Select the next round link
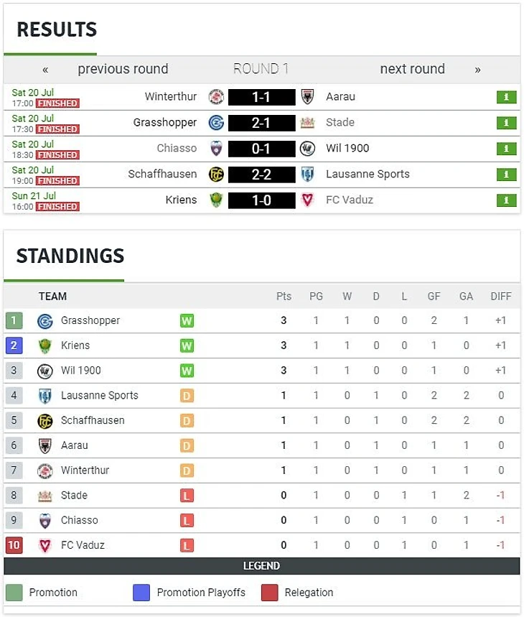The width and height of the screenshot is (524, 617). click(x=412, y=69)
